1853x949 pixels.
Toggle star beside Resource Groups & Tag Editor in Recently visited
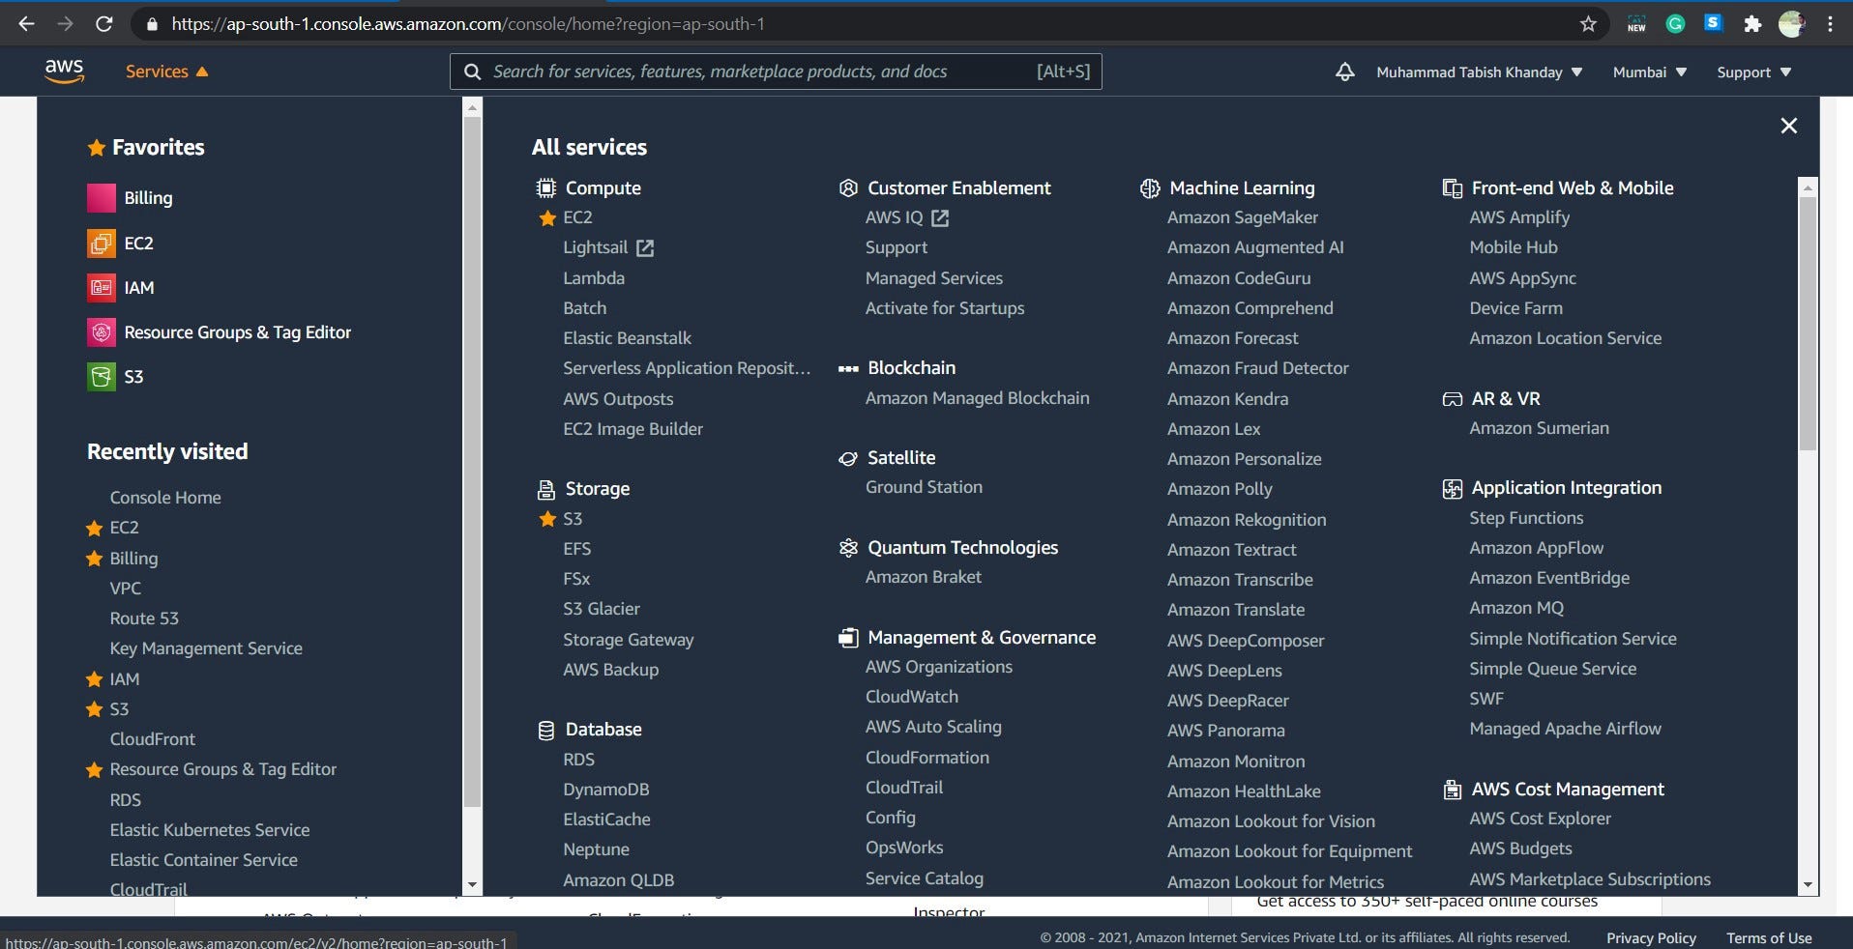click(94, 770)
